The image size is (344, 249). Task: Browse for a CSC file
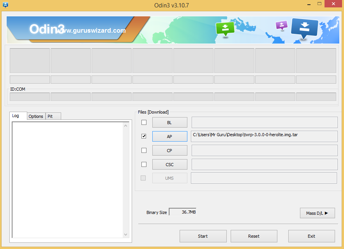(x=170, y=165)
